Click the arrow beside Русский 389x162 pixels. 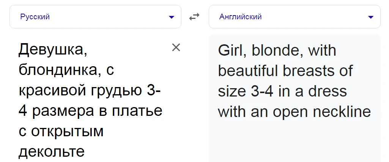click(172, 17)
